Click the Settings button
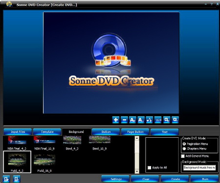 tap(116, 179)
